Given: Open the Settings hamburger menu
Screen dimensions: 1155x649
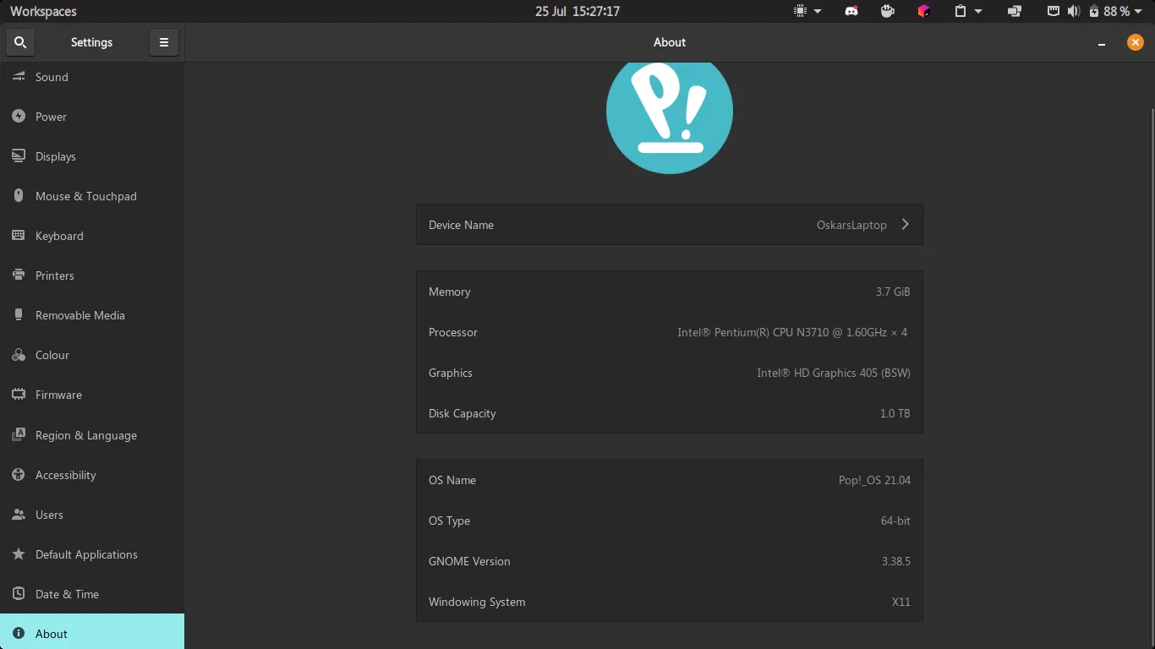Looking at the screenshot, I should [164, 42].
